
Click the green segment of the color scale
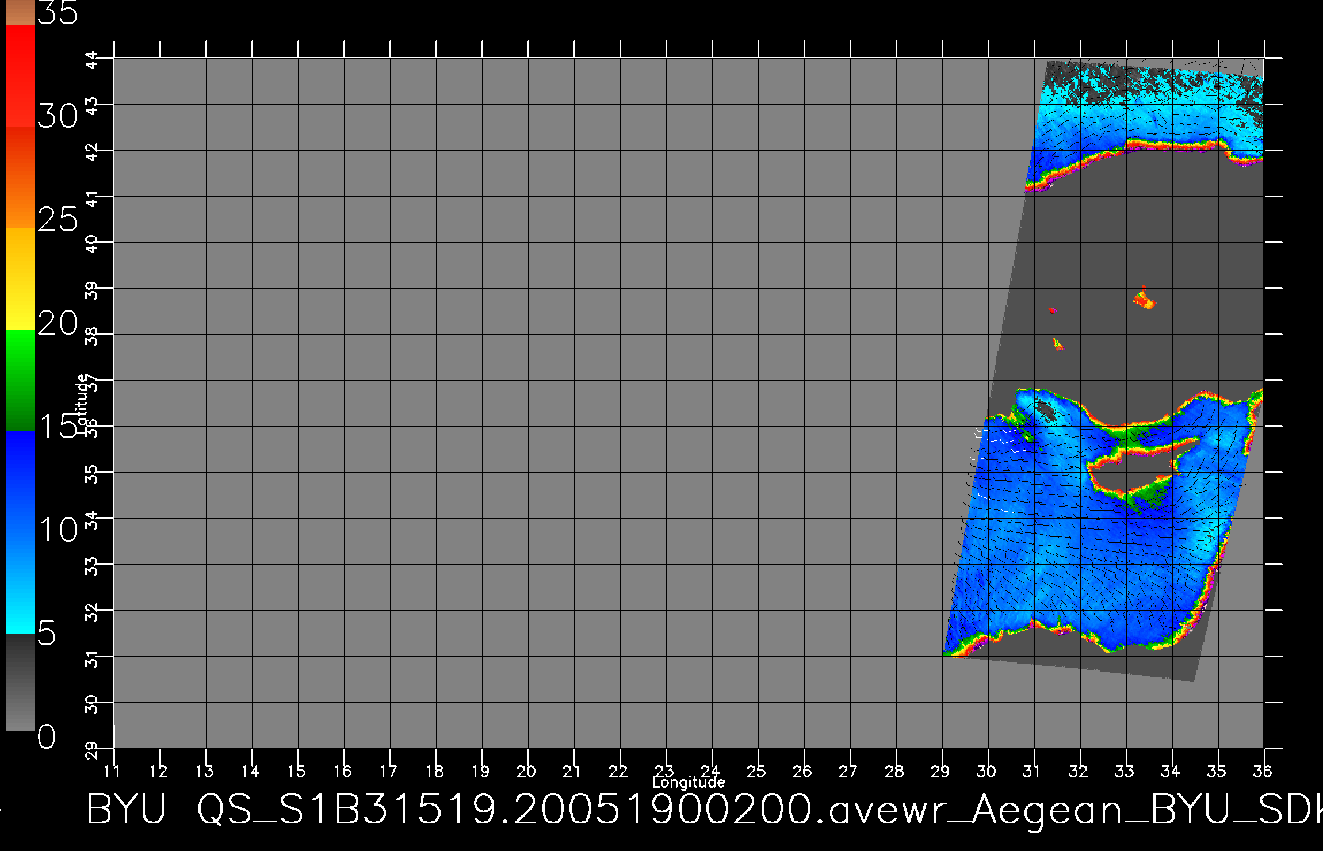20,381
